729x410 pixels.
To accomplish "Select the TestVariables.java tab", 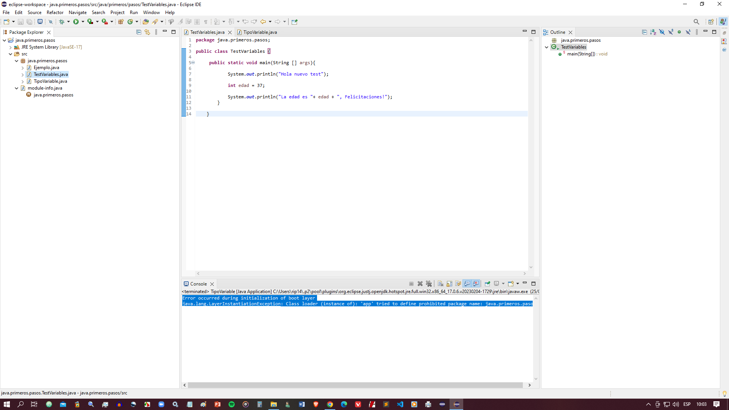I will point(207,32).
